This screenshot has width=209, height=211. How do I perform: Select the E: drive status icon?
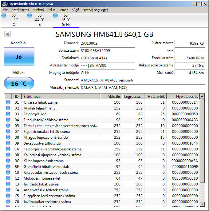[x=29, y=15]
